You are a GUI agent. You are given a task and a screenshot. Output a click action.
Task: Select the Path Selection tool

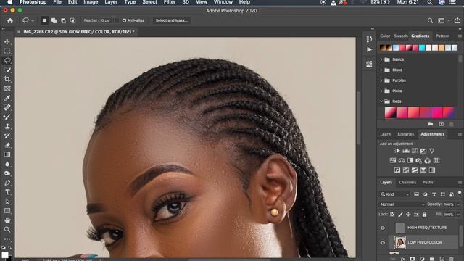[x=7, y=202]
